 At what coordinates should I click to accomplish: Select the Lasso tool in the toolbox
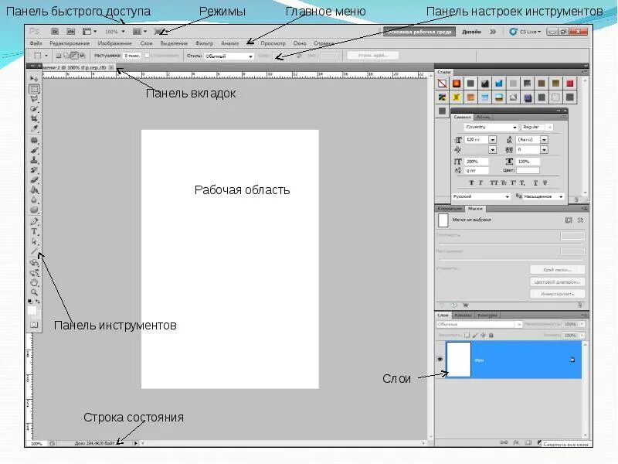(34, 99)
